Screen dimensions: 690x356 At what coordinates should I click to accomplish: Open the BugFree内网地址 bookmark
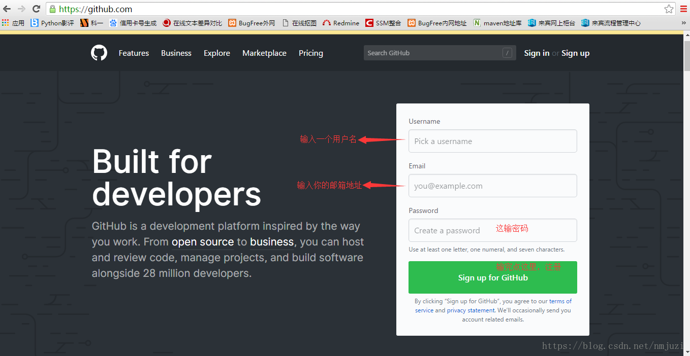coord(437,23)
